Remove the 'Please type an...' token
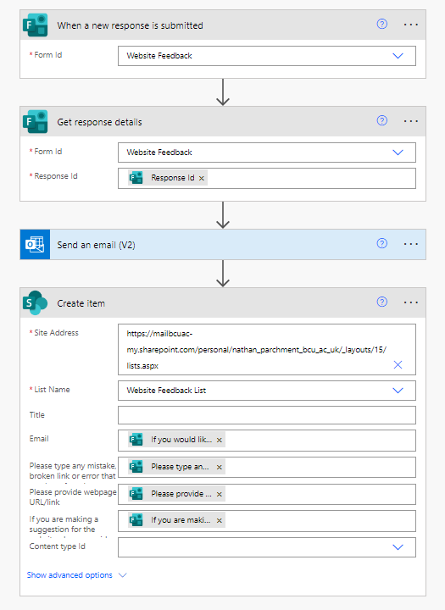Image resolution: width=445 pixels, height=610 pixels. click(x=220, y=467)
